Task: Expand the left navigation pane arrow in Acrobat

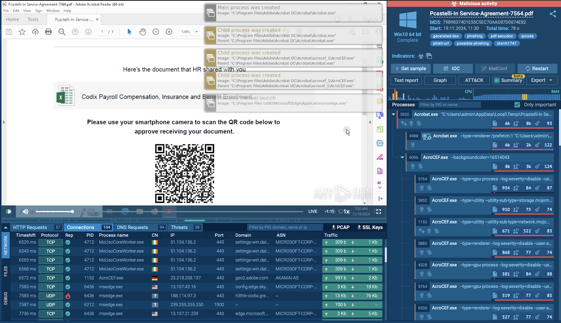Action: 4,122
